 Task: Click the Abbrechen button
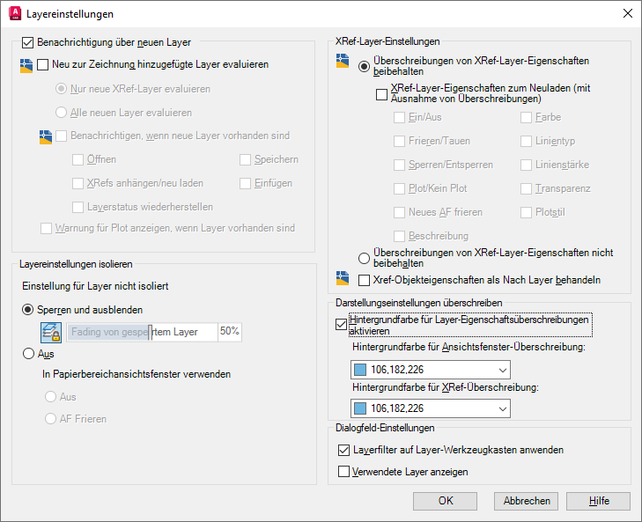tap(527, 501)
